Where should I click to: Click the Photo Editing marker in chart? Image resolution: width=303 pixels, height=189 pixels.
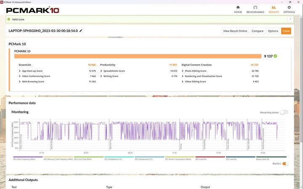point(228,144)
